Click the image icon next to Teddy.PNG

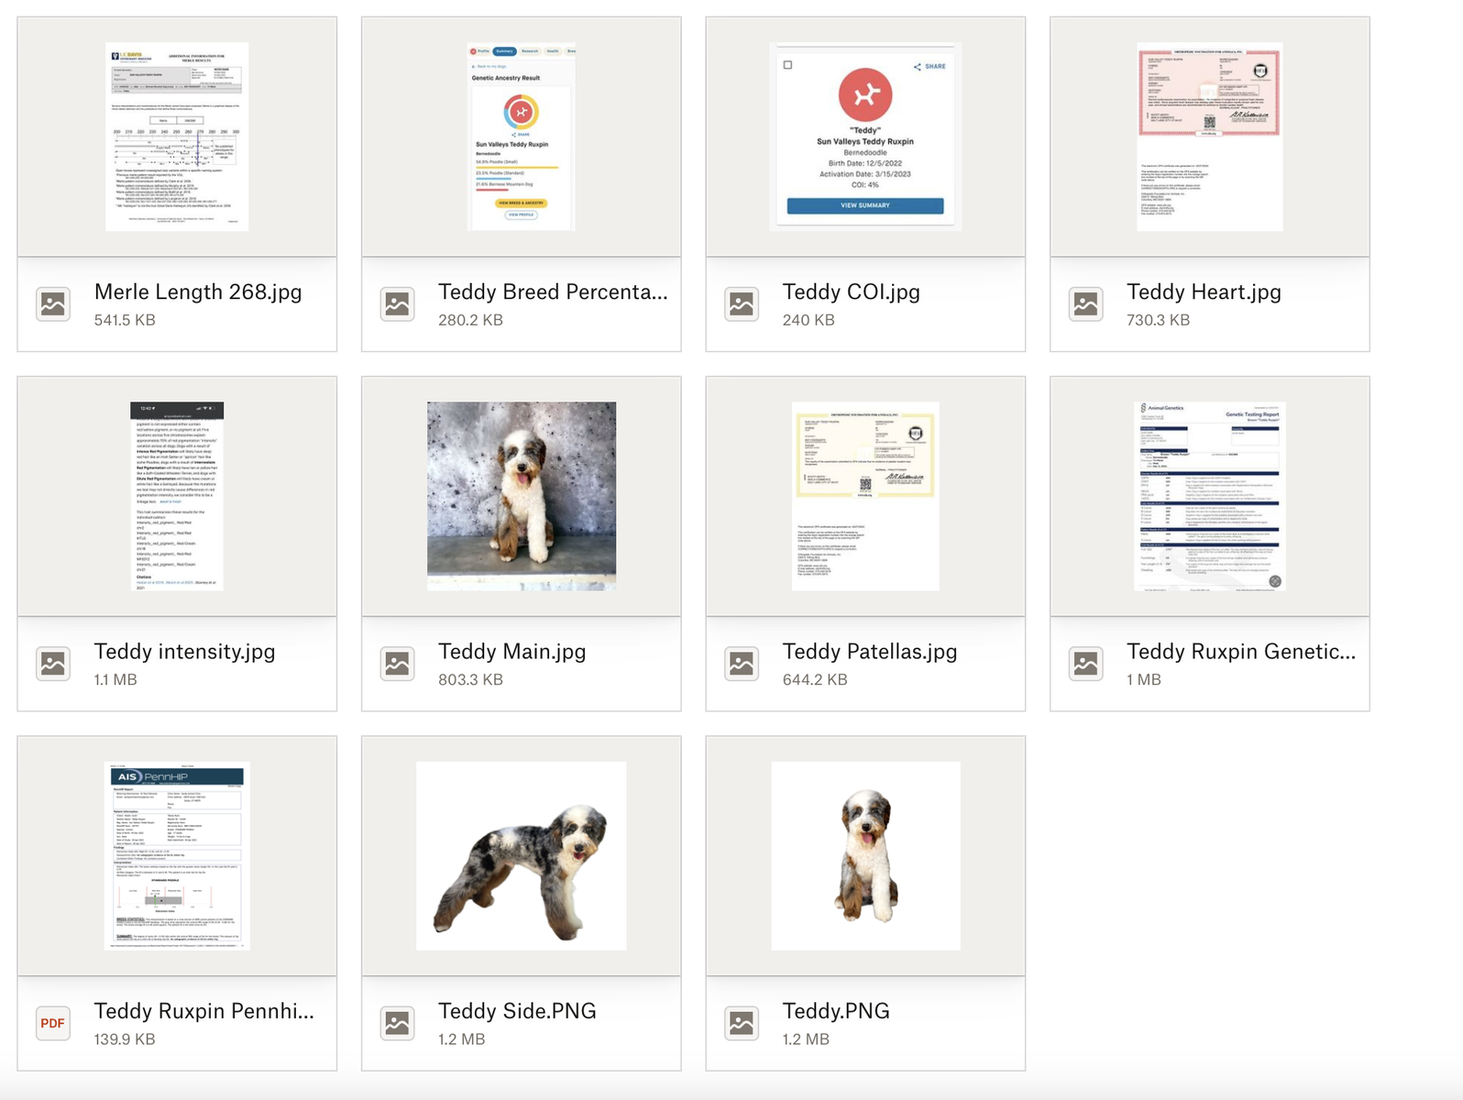pos(742,1023)
